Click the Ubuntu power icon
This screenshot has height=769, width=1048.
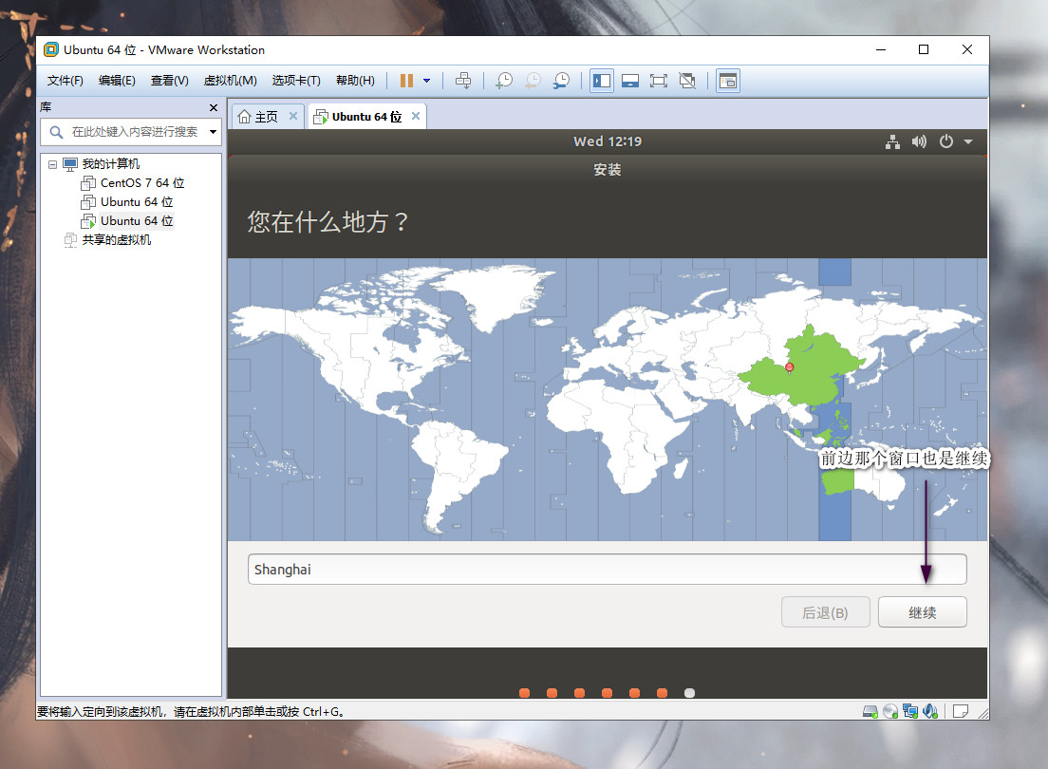point(945,141)
